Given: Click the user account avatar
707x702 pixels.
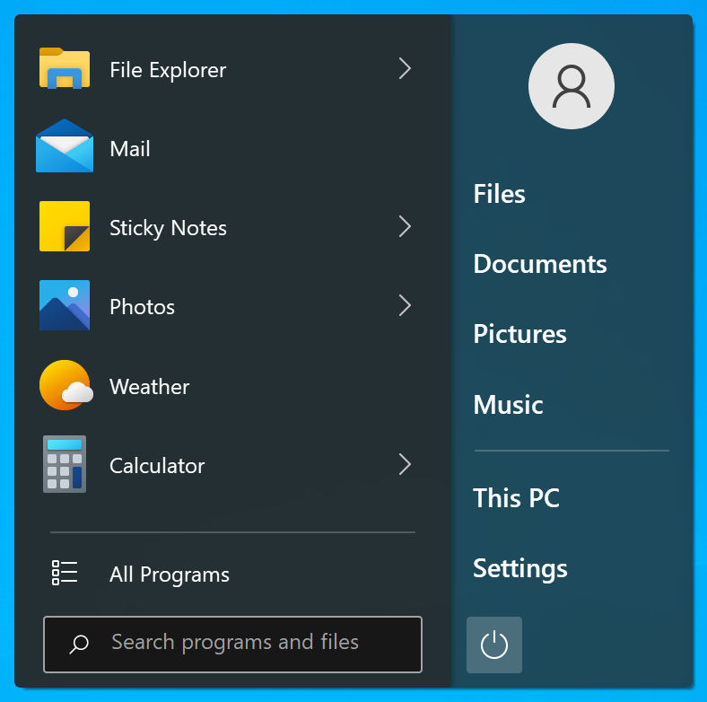Looking at the screenshot, I should pyautogui.click(x=572, y=86).
